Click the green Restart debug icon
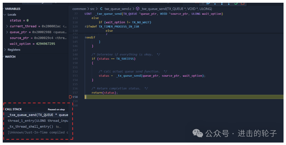Viewport: 286px width, 145px height. click(x=236, y=3)
